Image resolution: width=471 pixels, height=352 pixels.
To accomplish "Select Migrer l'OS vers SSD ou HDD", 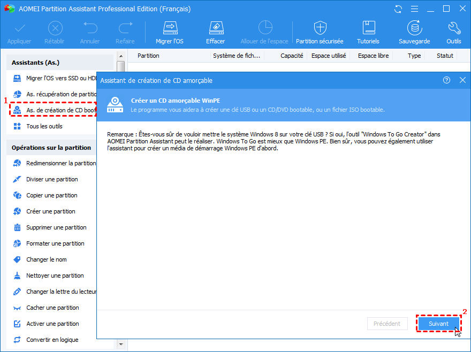I will (x=54, y=78).
